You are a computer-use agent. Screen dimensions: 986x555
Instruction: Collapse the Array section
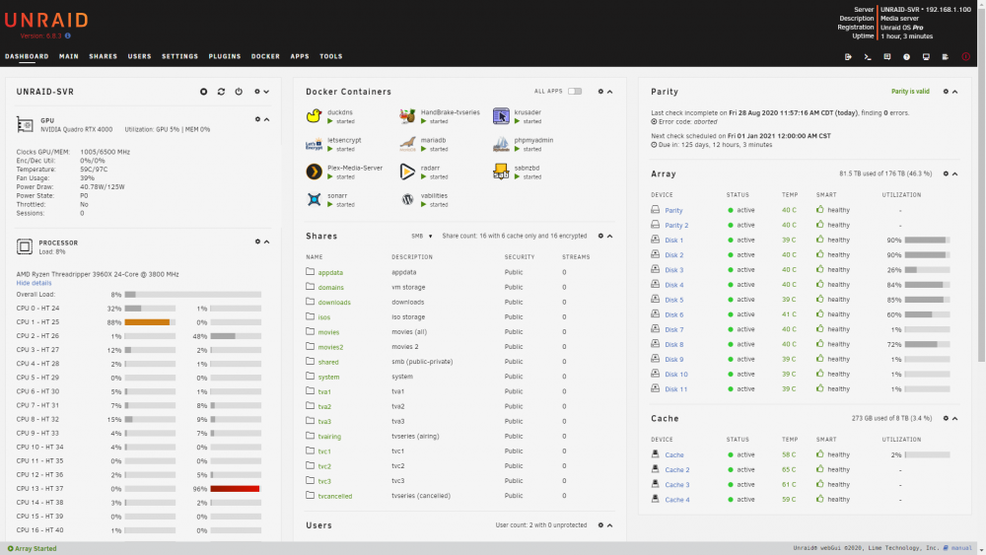(x=955, y=173)
